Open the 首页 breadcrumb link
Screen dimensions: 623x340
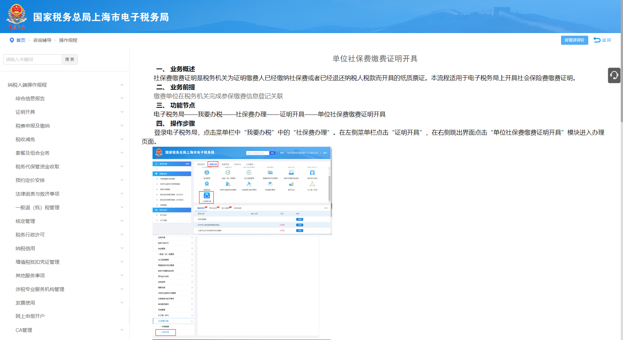(x=21, y=40)
